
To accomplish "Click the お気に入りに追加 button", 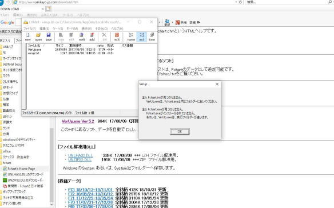I will coord(11,32).
